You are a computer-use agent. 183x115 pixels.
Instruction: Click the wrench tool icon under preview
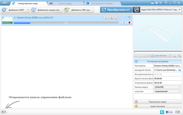pyautogui.click(x=179, y=56)
